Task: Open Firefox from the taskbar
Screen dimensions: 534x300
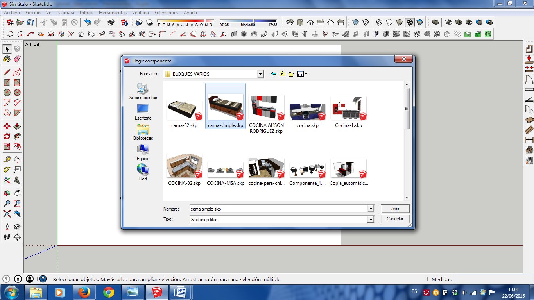Action: [84, 292]
